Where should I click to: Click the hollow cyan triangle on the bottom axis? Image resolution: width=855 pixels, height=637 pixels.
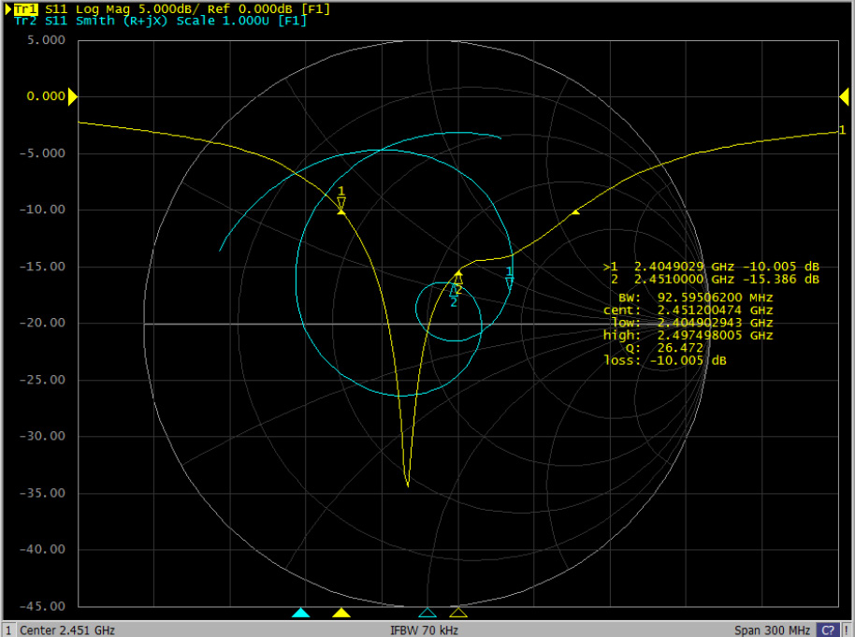tap(427, 613)
